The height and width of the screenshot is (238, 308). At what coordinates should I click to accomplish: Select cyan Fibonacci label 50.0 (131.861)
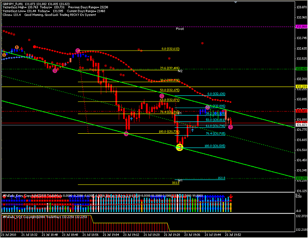[215, 120]
